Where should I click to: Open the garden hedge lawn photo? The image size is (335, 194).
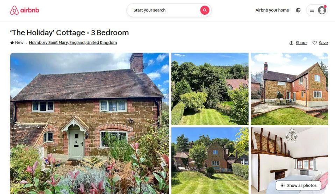point(210,89)
